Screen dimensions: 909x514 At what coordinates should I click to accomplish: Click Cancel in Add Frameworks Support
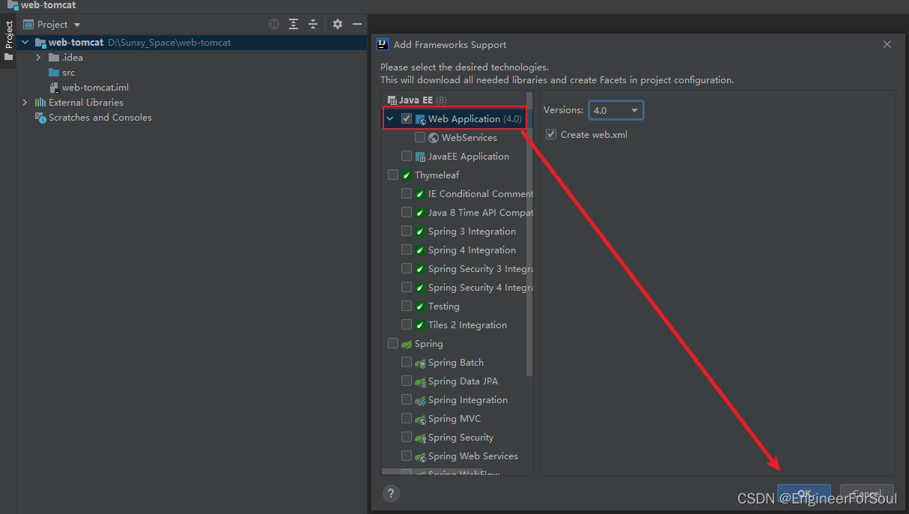tap(867, 494)
